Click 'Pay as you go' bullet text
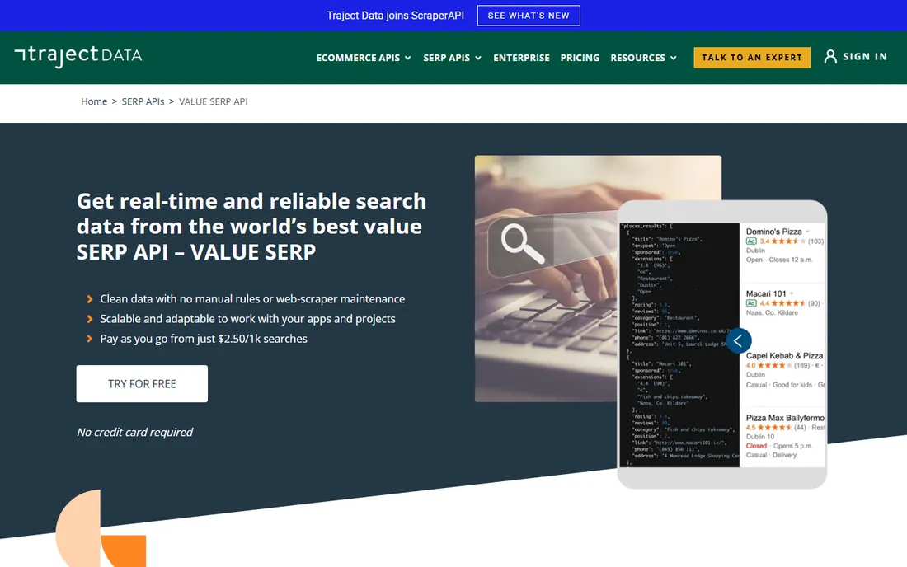Screen dimensions: 907x567 [x=204, y=339]
